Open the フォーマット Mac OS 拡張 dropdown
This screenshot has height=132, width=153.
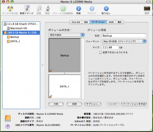click(124, 41)
